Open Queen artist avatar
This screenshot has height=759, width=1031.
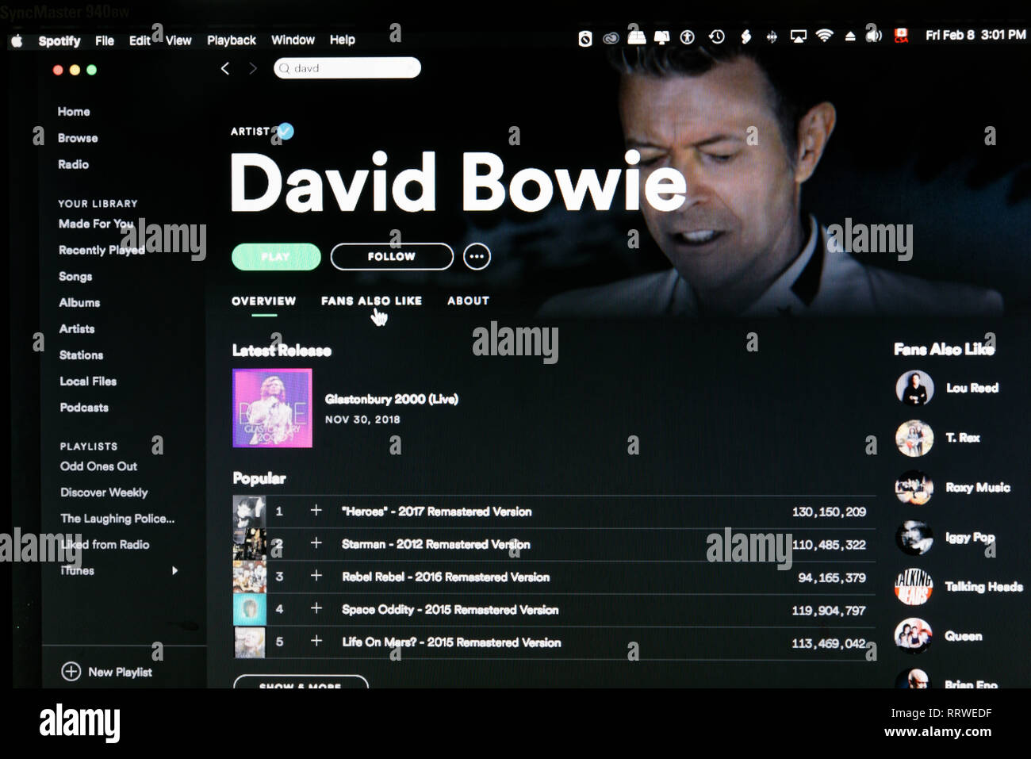914,636
